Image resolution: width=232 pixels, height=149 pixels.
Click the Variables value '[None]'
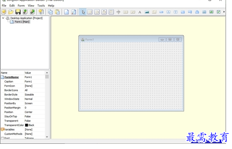(x=29, y=129)
